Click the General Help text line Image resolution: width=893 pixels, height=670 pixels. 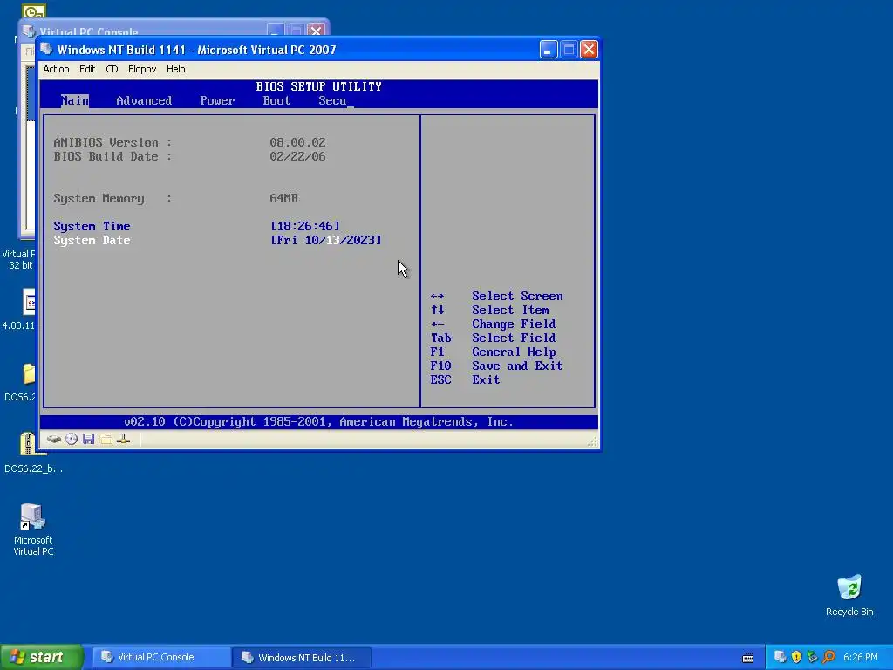pyautogui.click(x=514, y=352)
